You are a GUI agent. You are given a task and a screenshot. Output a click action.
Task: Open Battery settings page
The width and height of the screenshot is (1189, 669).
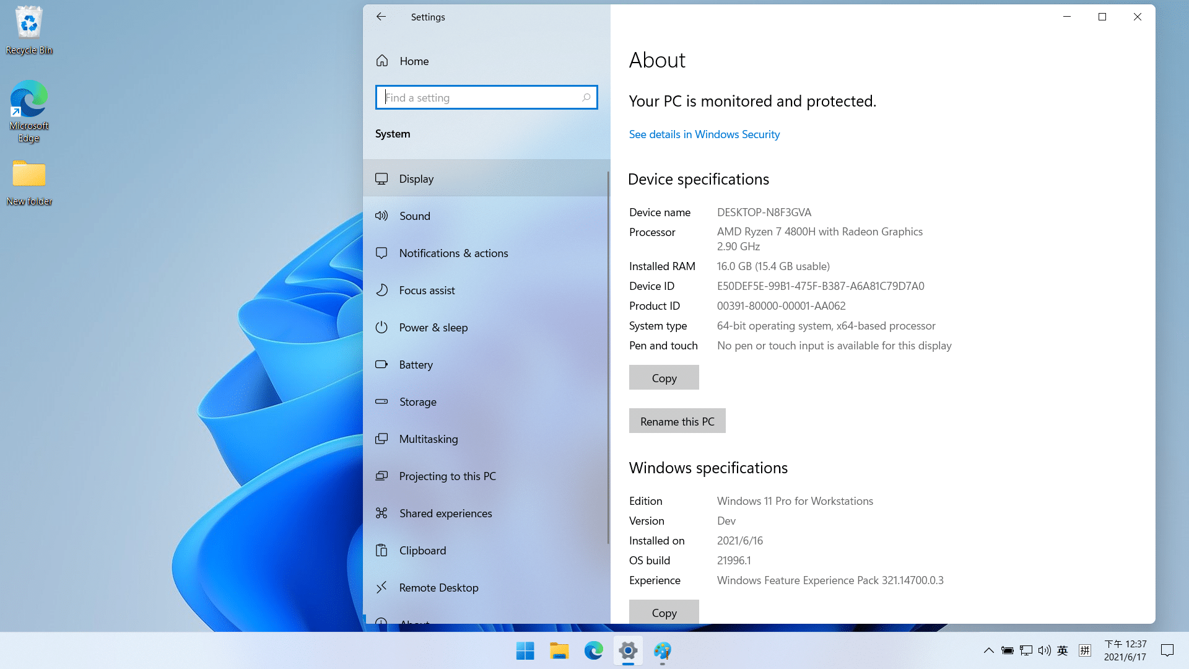coord(486,364)
